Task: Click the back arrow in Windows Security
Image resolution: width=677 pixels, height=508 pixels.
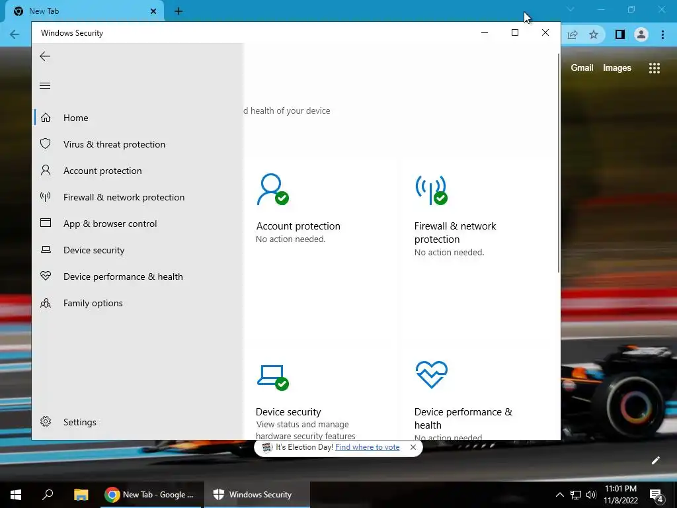Action: pyautogui.click(x=45, y=56)
